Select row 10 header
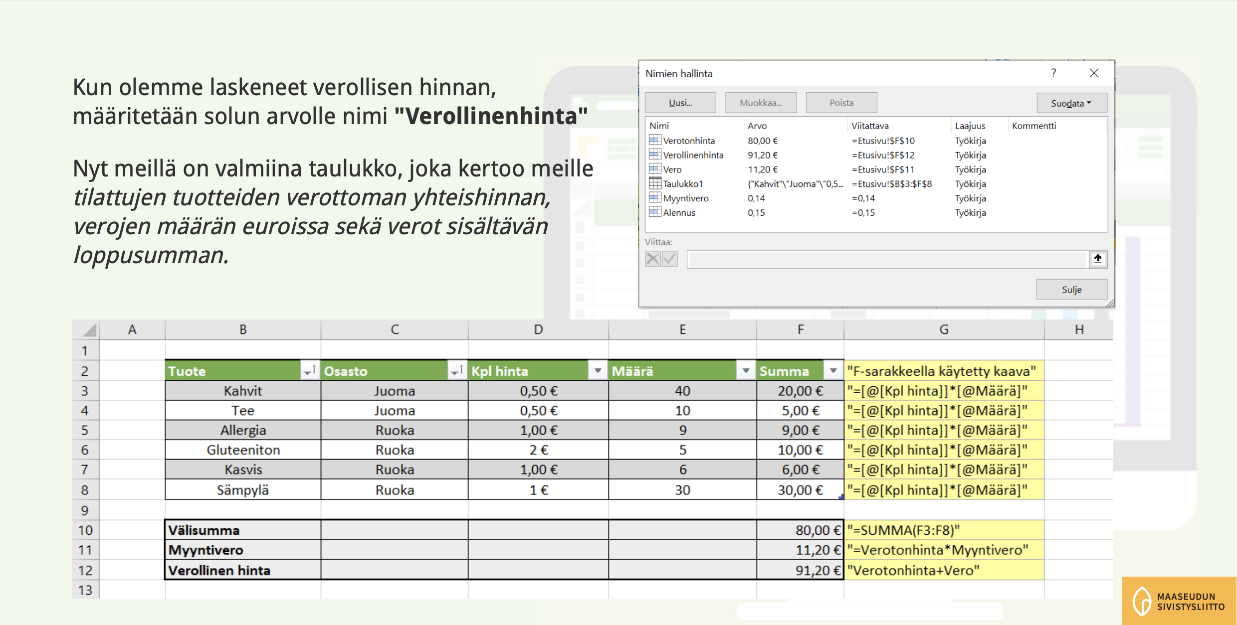 coord(86,530)
